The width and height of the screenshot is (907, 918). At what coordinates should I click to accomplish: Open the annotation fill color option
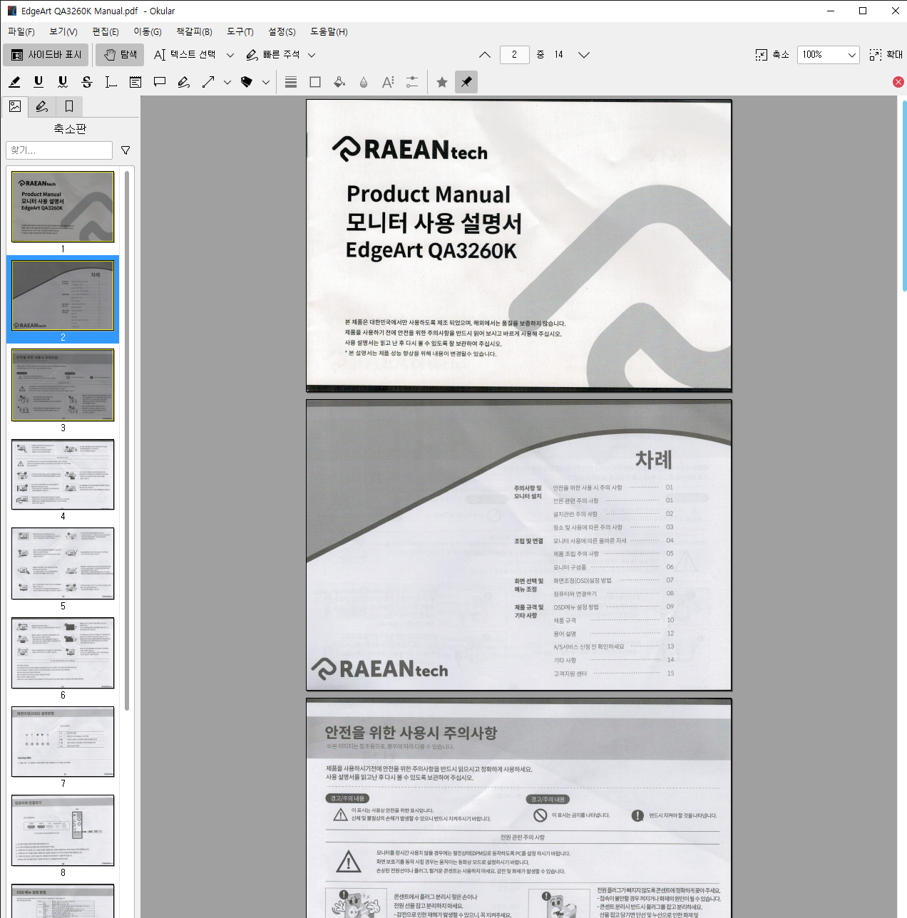(339, 82)
